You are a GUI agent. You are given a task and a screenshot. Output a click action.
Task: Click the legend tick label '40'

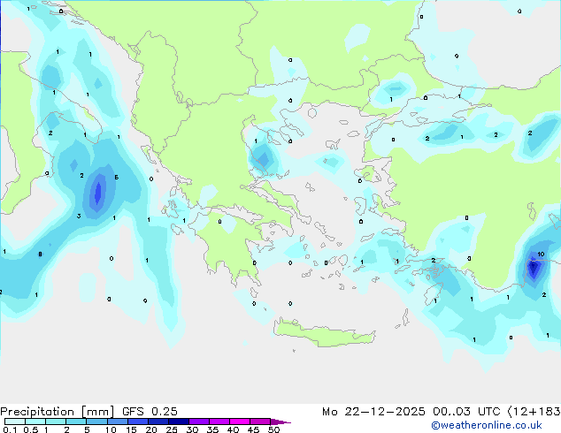[233, 429]
